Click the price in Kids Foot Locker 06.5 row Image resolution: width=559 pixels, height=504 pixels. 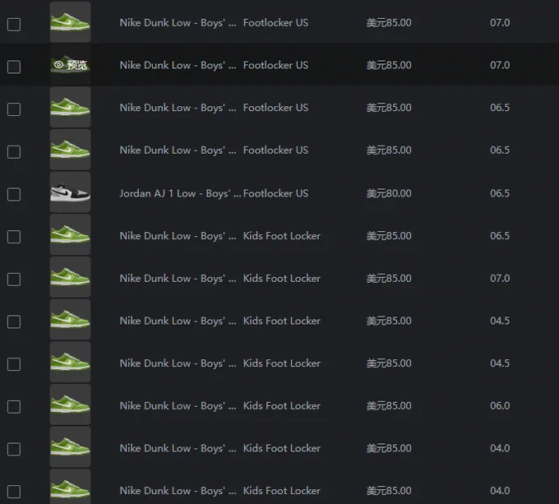[389, 236]
